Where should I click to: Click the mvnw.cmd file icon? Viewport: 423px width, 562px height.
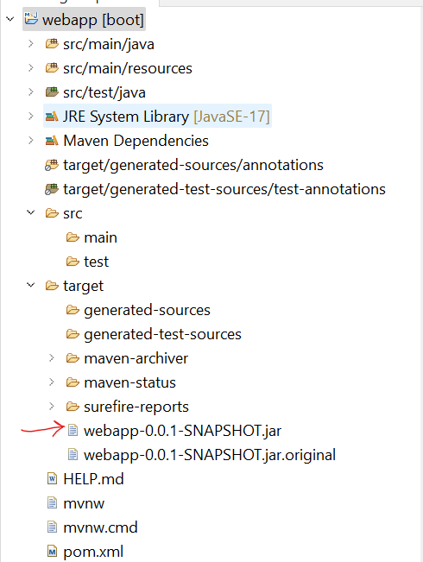[53, 527]
